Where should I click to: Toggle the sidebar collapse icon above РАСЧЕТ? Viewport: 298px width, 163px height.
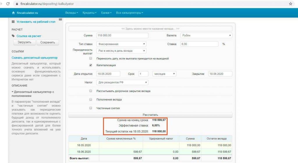[60, 19]
